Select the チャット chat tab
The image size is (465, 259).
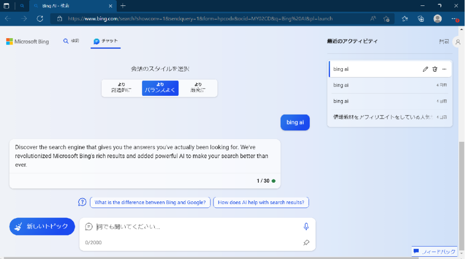[x=105, y=41]
